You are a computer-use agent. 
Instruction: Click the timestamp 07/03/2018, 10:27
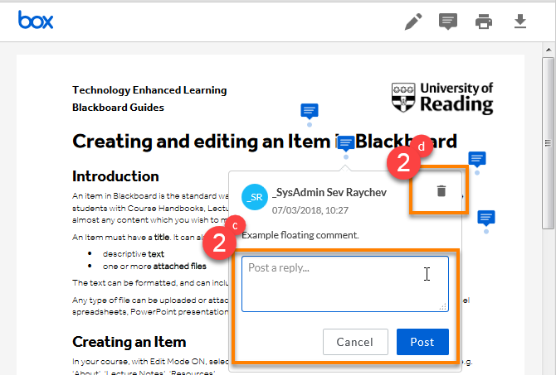pos(310,210)
